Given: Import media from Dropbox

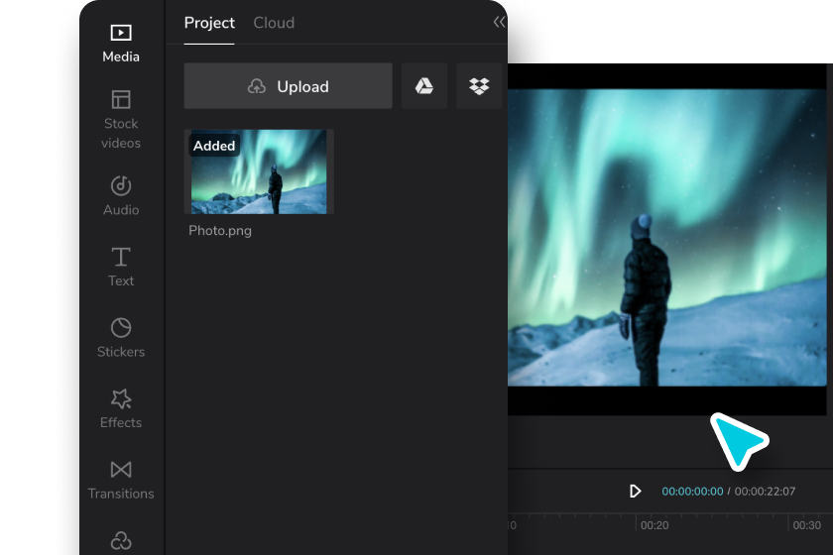Looking at the screenshot, I should tap(479, 86).
